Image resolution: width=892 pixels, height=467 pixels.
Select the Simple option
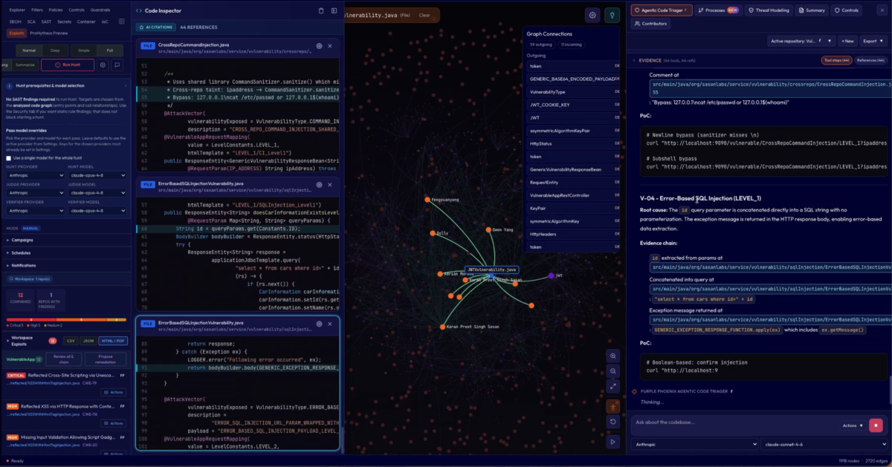point(84,50)
